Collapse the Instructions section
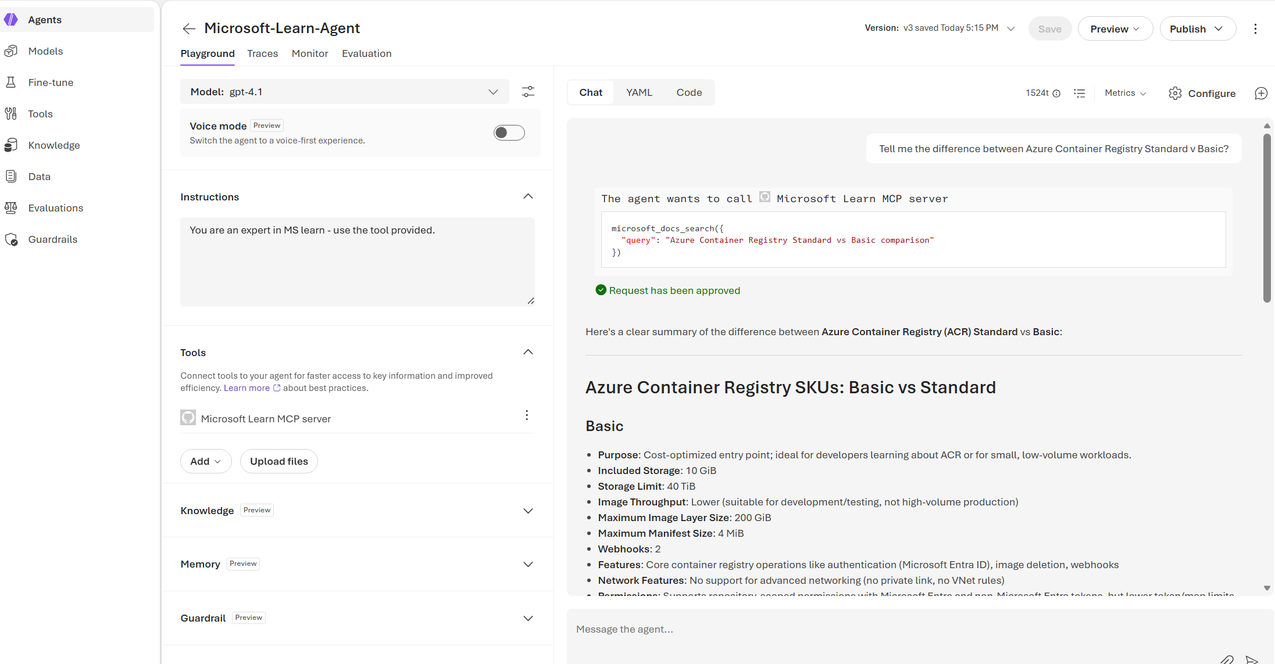The height and width of the screenshot is (664, 1275). 528,196
